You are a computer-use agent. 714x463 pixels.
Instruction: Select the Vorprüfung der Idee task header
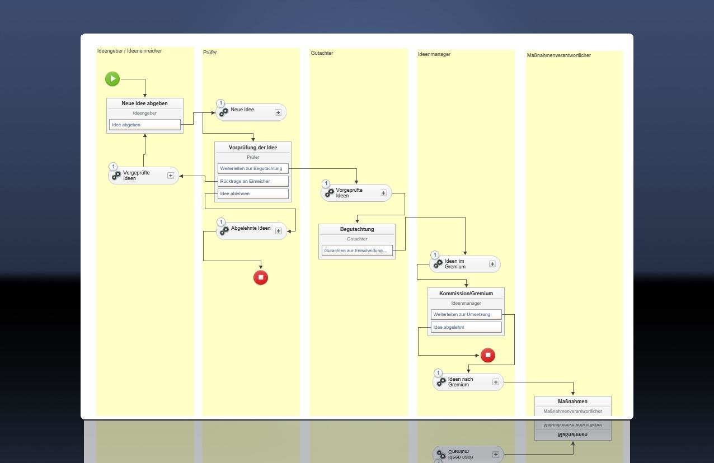253,148
